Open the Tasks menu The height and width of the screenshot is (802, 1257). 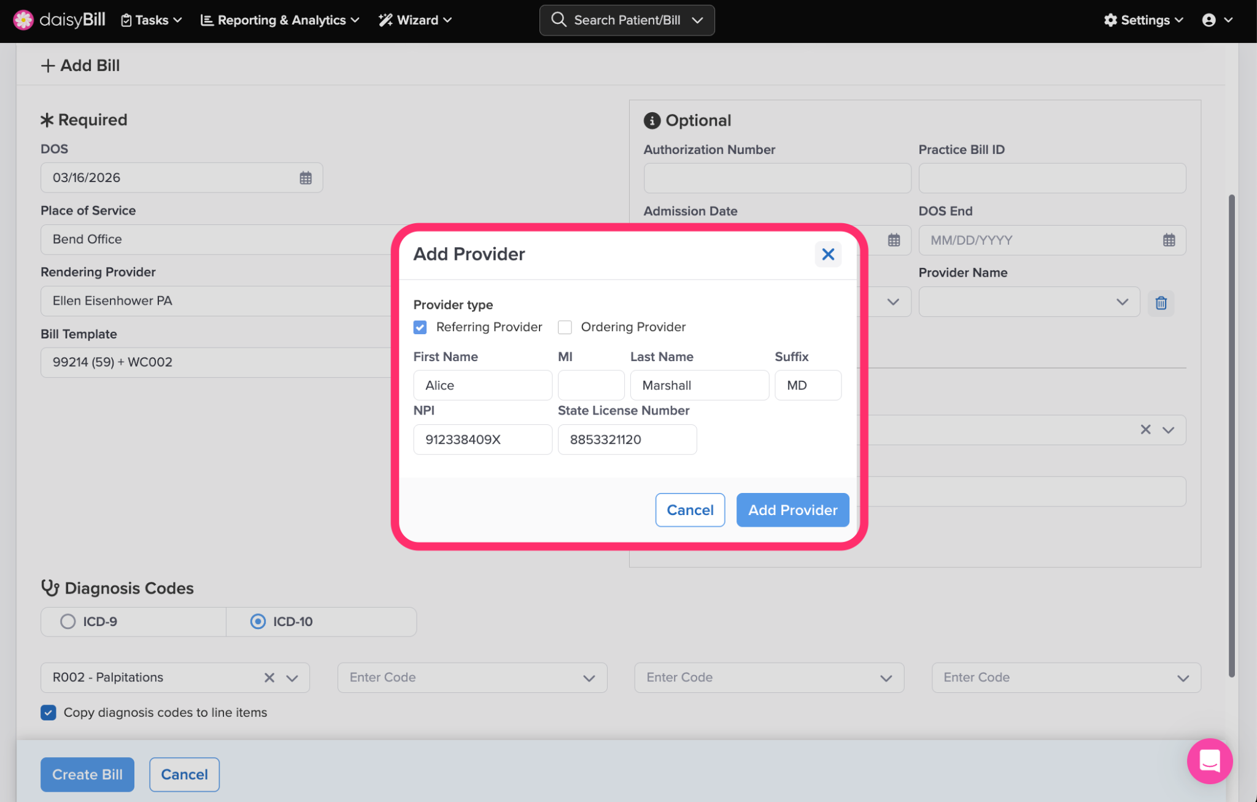tap(151, 20)
